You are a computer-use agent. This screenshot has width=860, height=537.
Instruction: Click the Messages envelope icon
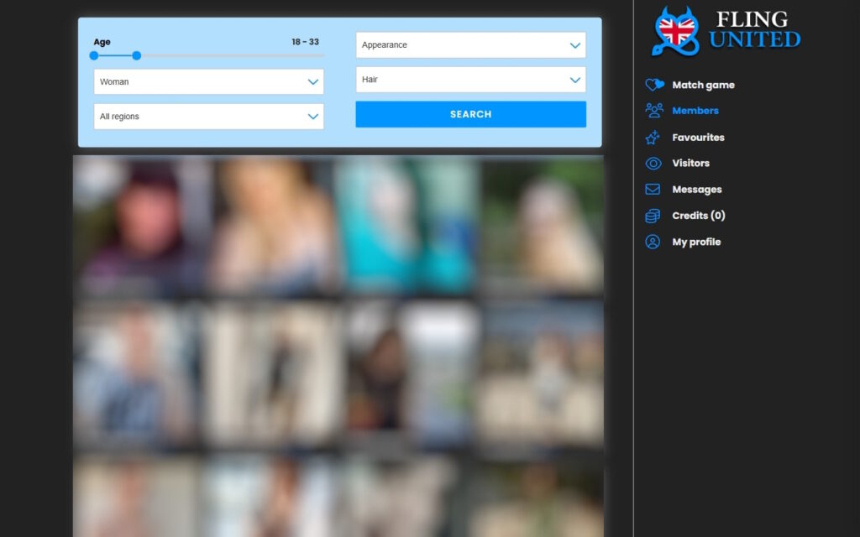coord(653,190)
